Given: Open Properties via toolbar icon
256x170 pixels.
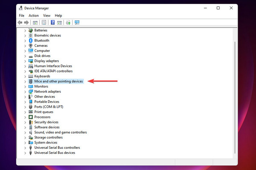Looking at the screenshot, I should click(44, 23).
